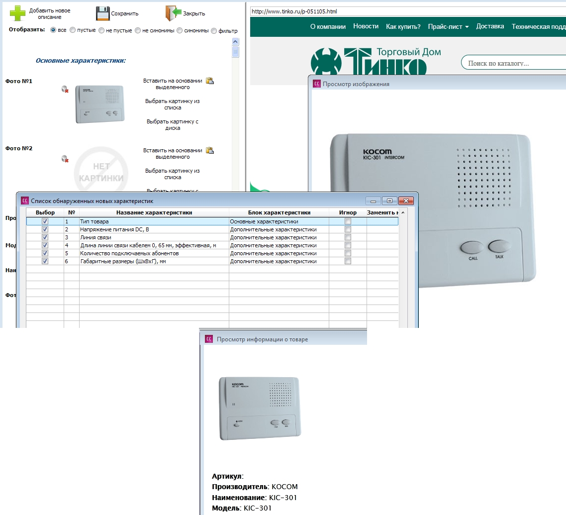
Task: Click 'Вставить на основании выделенного' for Фото №1
Action: point(173,84)
